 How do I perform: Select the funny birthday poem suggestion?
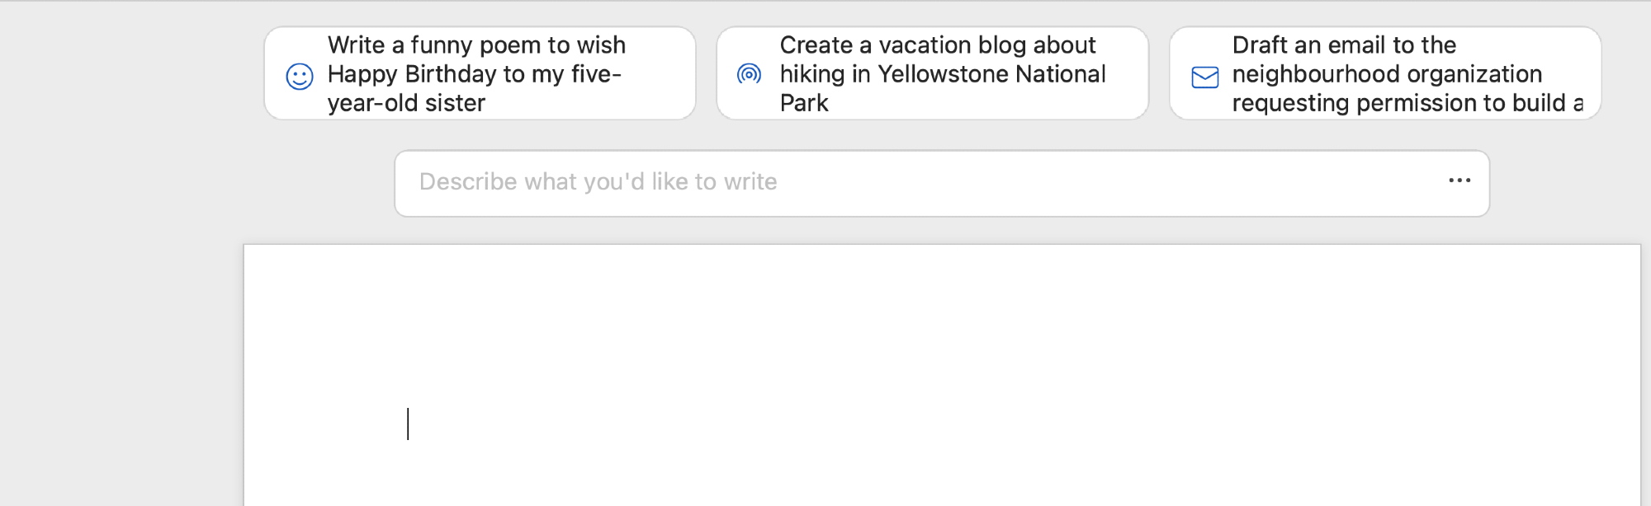coord(479,73)
